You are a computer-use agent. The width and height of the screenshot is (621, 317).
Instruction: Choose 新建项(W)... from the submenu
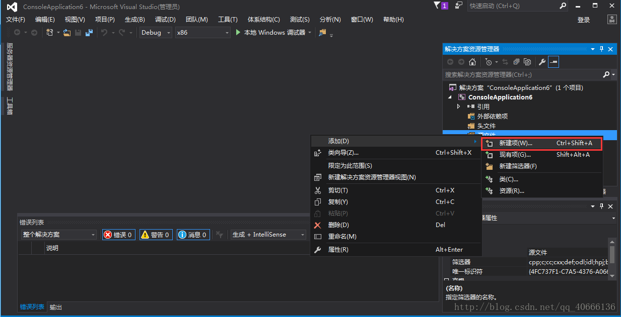(542, 143)
